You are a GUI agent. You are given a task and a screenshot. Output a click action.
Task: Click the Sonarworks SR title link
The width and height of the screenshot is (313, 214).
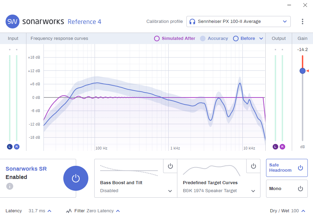click(26, 169)
